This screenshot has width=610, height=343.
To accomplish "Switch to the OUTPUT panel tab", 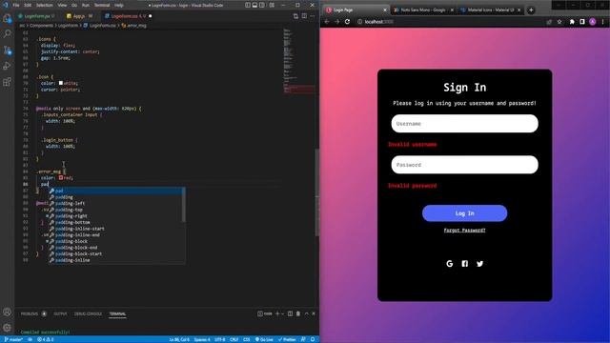I will [60, 313].
